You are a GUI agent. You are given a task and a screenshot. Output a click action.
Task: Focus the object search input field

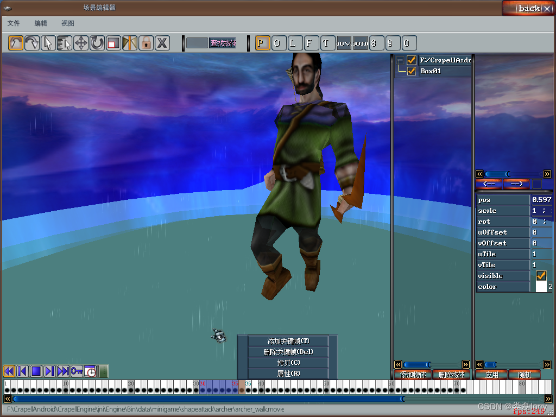coord(197,43)
